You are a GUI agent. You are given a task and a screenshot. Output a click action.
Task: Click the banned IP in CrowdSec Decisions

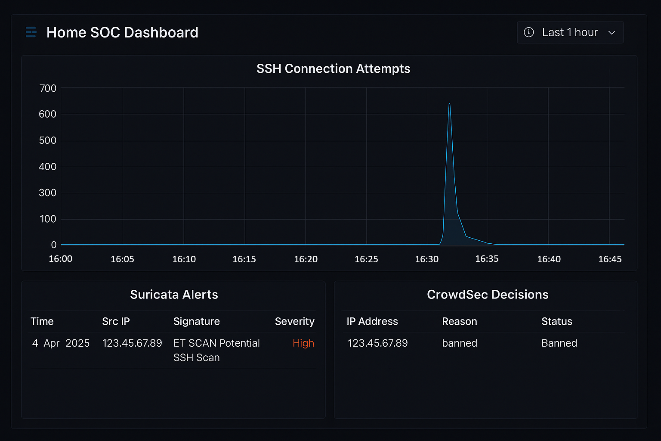(377, 343)
